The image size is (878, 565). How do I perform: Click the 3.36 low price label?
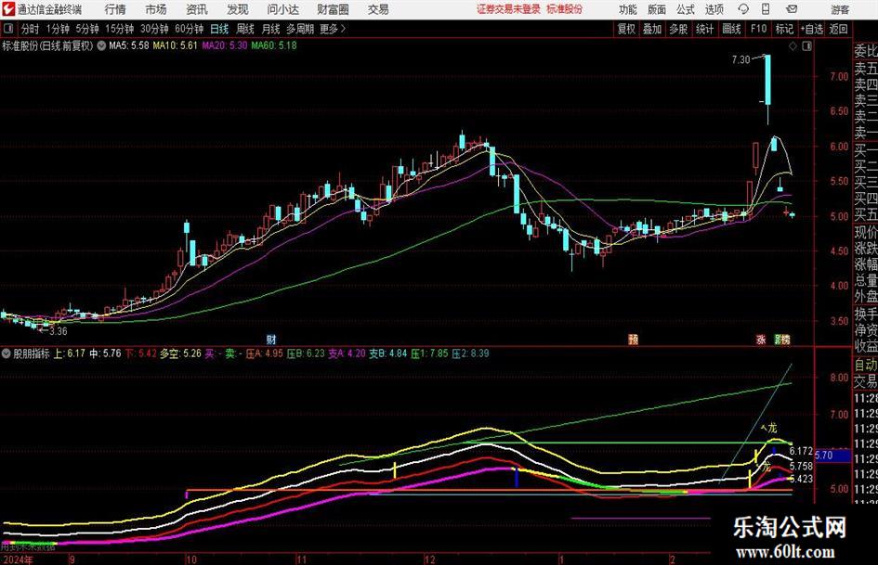[58, 331]
